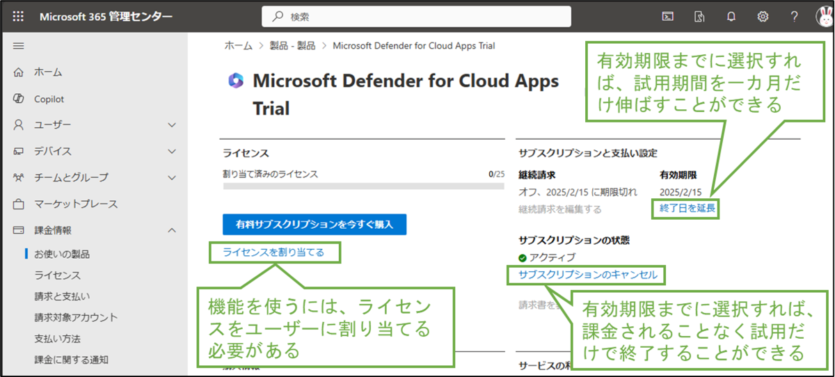Click the ホーム house icon in sidebar

click(19, 72)
